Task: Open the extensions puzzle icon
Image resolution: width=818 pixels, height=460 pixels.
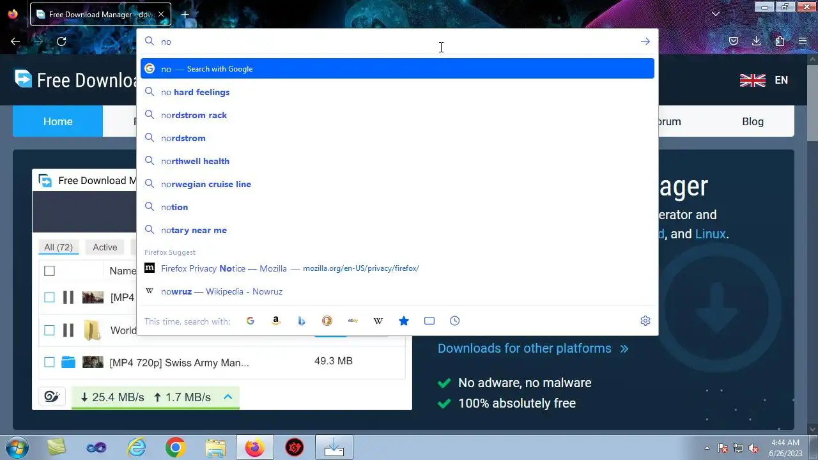Action: (780, 42)
